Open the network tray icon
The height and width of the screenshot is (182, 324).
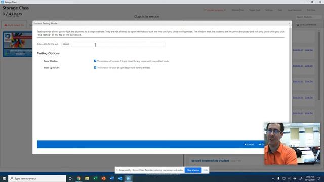click(284, 178)
